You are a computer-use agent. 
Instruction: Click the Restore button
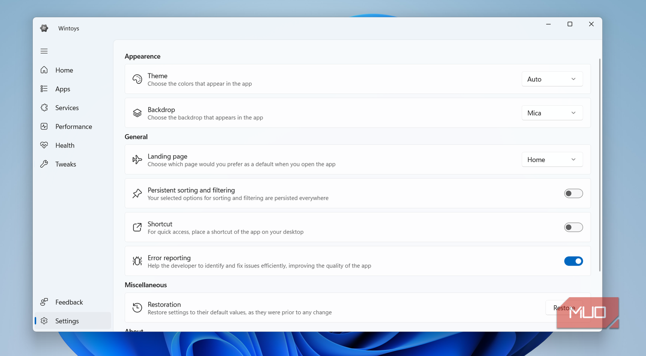(564, 308)
